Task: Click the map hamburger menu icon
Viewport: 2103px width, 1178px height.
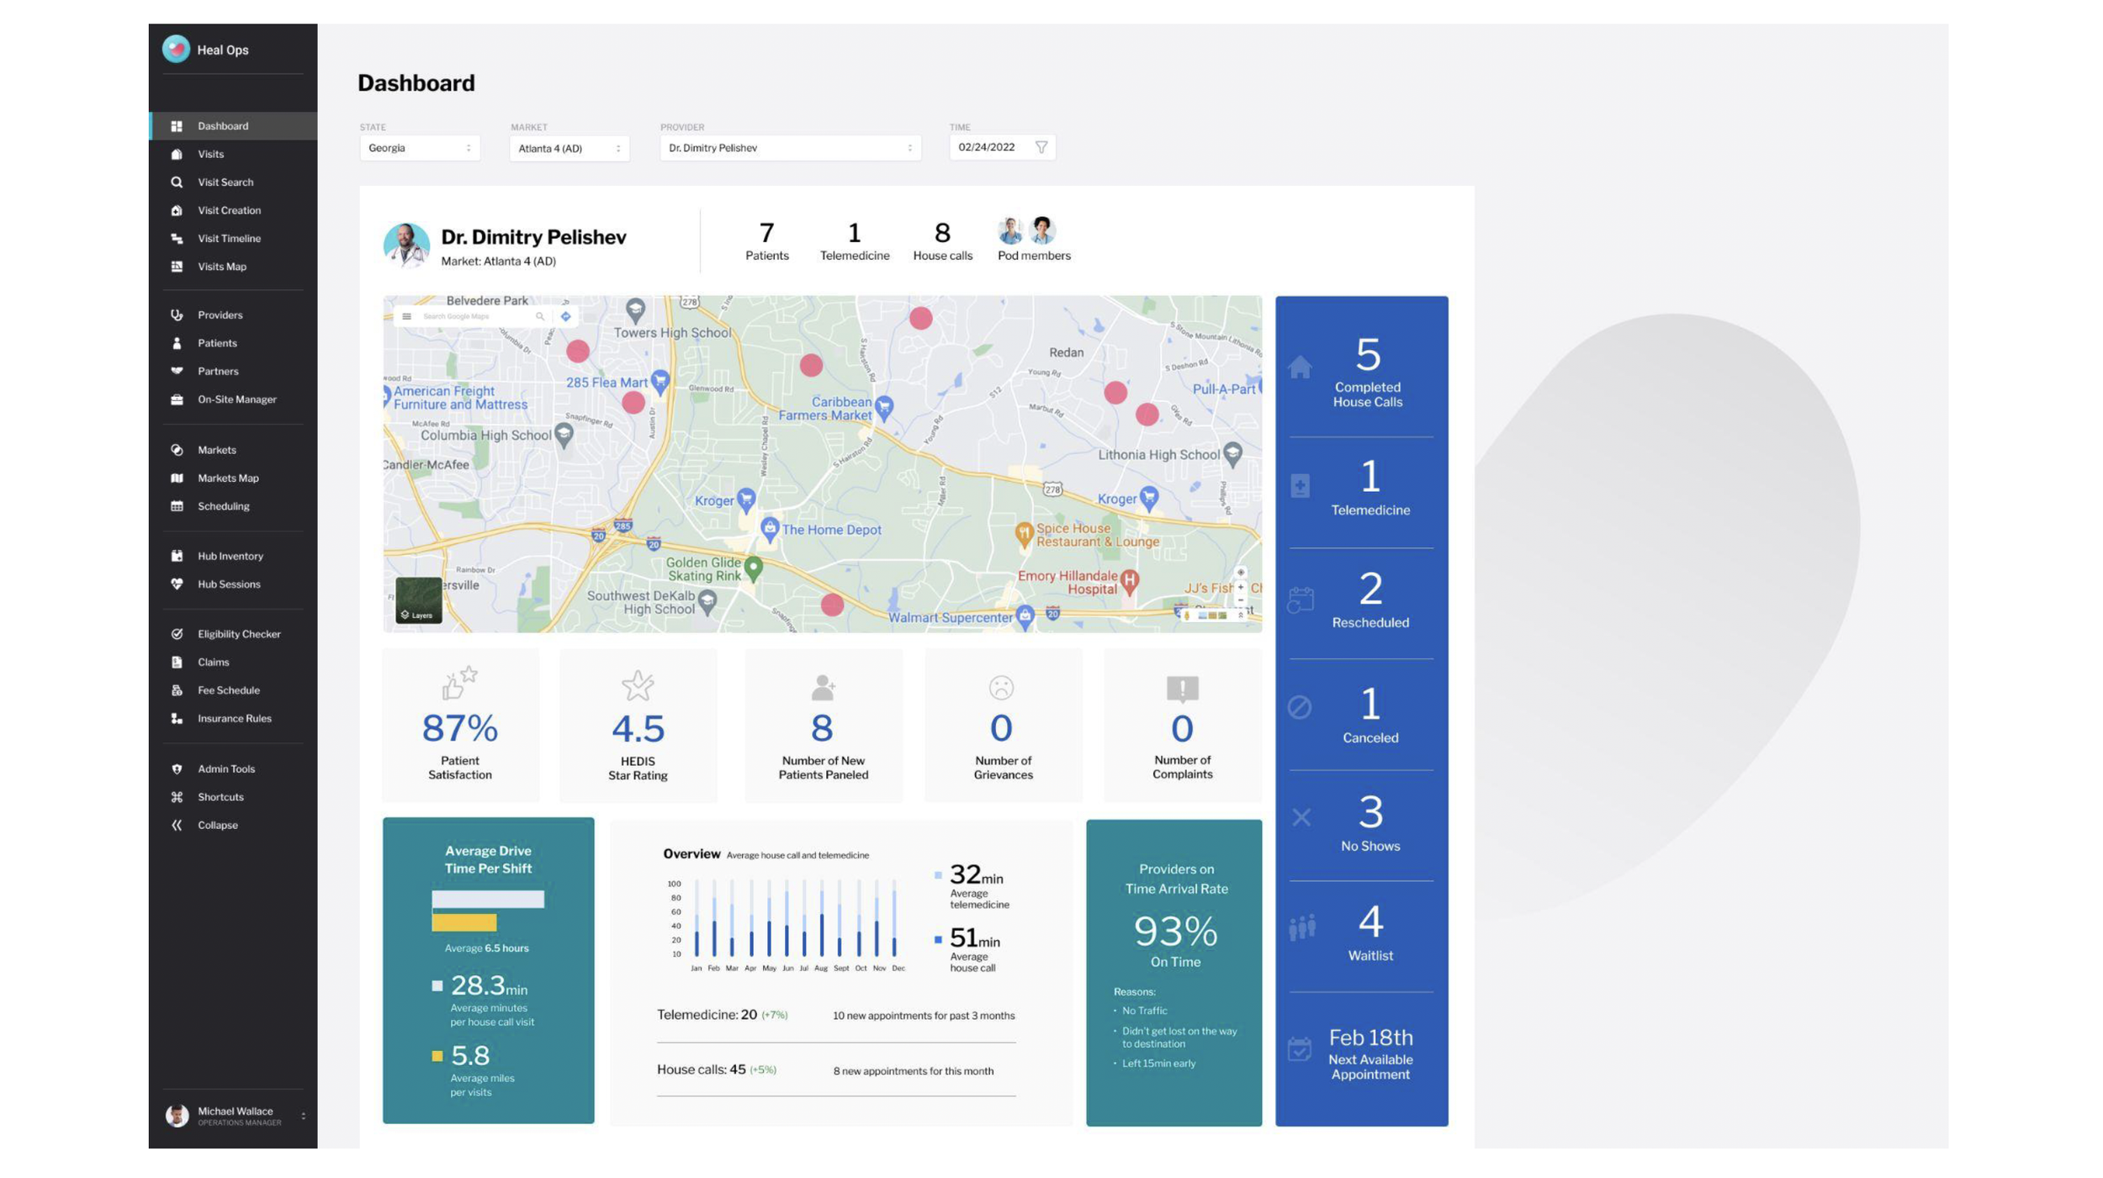Action: coord(406,317)
